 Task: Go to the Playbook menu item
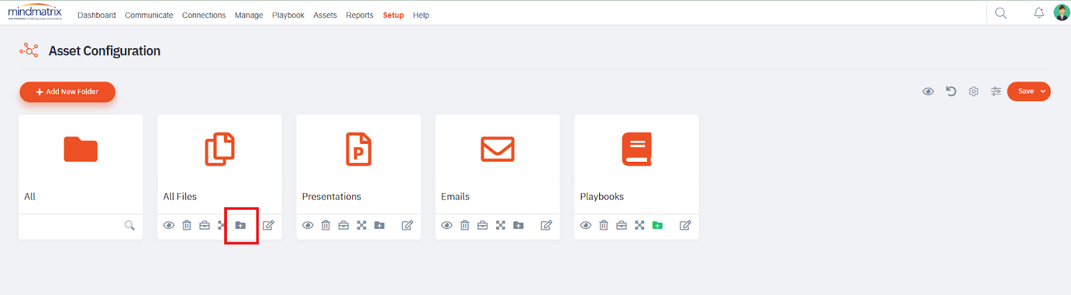pyautogui.click(x=288, y=15)
